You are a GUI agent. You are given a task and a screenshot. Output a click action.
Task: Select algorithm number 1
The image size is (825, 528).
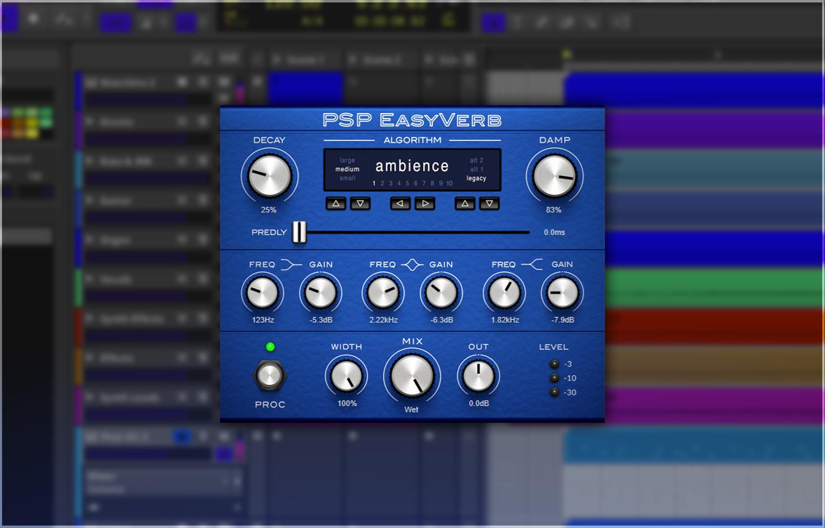pyautogui.click(x=374, y=183)
